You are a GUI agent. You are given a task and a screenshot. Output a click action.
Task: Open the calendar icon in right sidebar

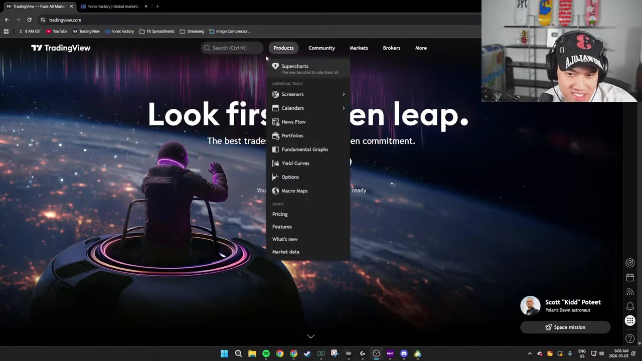(x=630, y=277)
